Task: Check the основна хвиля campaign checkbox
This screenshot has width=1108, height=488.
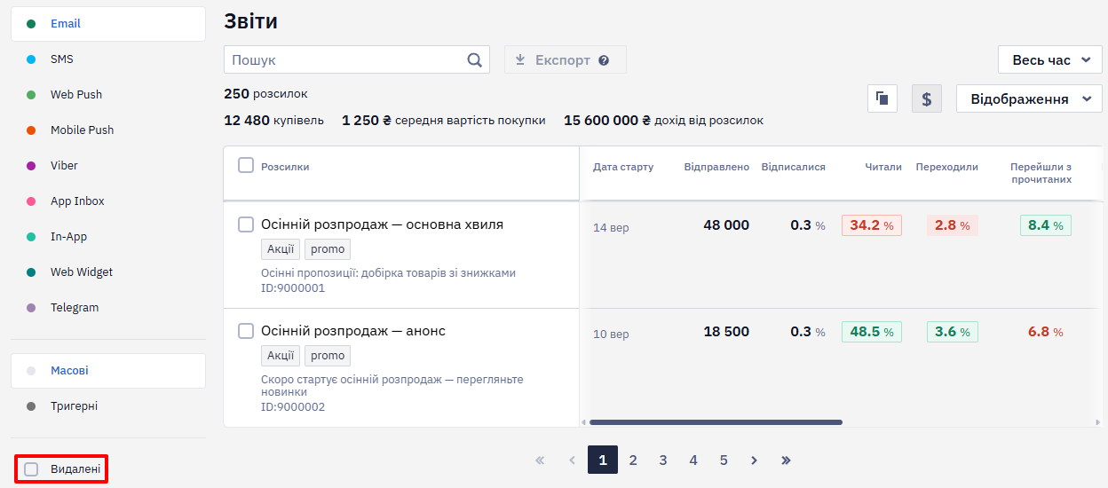Action: pyautogui.click(x=246, y=224)
